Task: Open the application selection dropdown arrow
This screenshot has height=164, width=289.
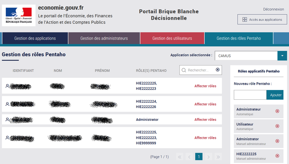Action: click(282, 56)
